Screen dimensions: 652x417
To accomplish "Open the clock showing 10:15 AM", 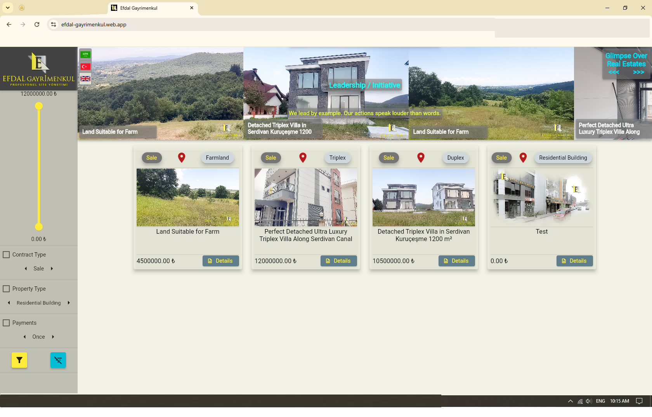I will point(619,401).
